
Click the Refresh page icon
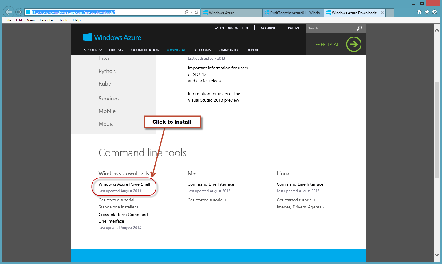(x=196, y=12)
